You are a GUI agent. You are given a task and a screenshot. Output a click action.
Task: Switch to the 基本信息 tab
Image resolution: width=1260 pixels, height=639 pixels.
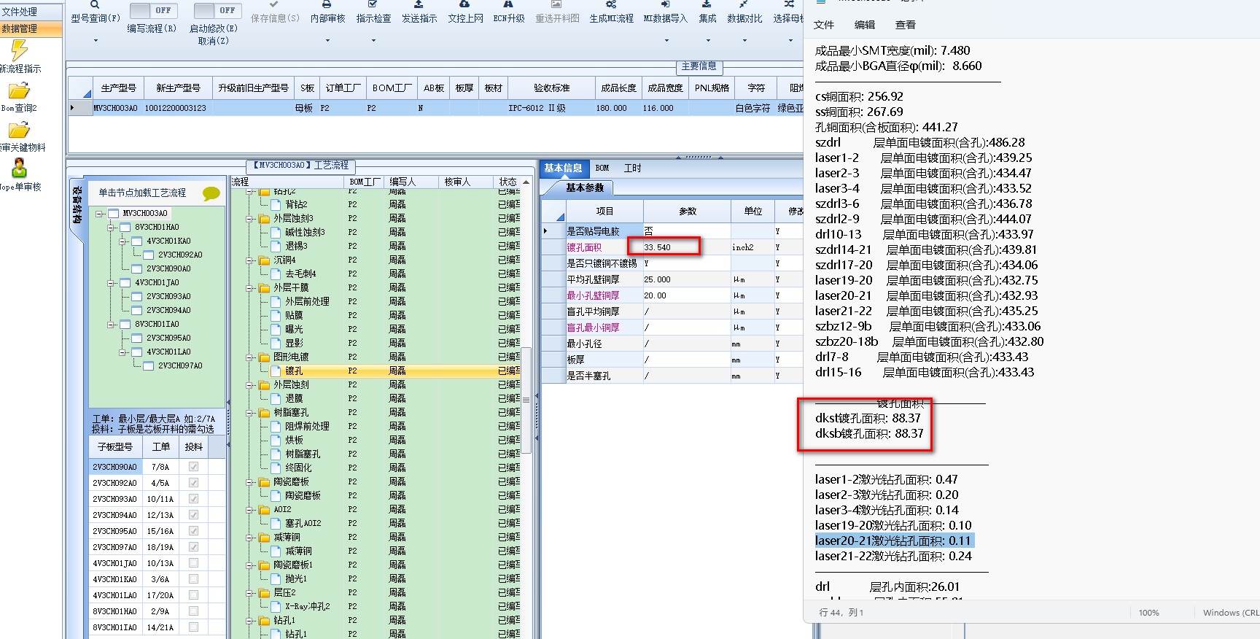563,169
